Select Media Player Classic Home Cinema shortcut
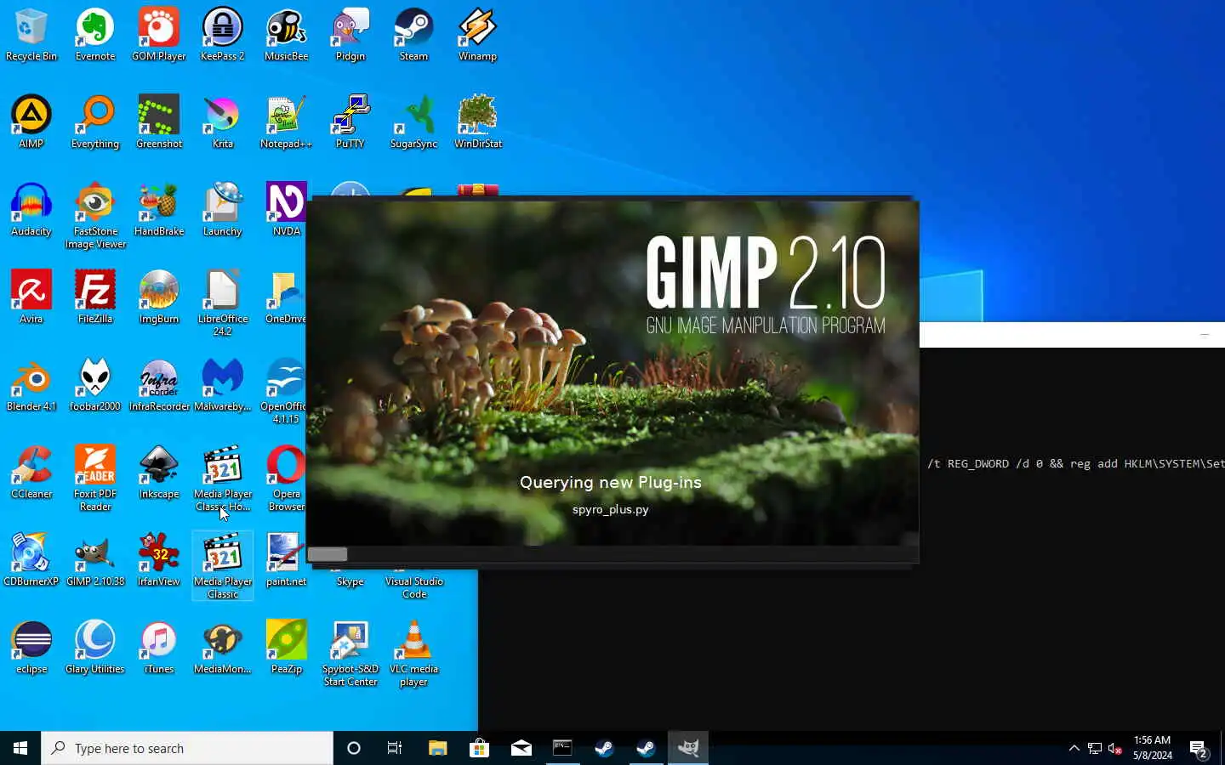Viewport: 1225px width, 765px height. coord(223,479)
